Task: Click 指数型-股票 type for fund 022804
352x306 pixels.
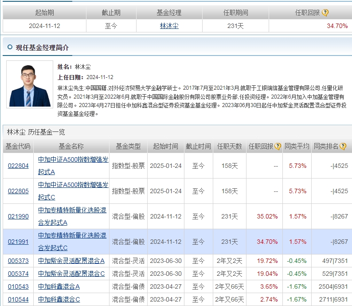Action: (128, 166)
